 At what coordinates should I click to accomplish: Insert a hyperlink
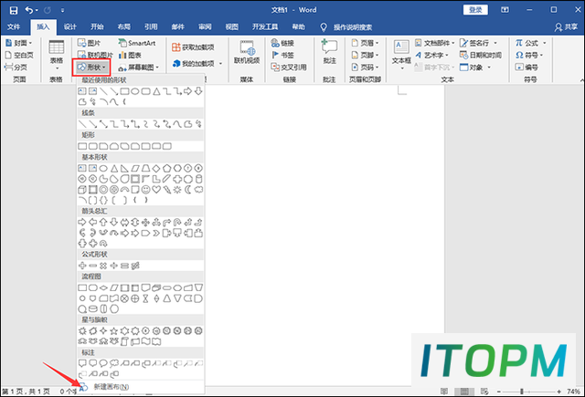(x=282, y=43)
